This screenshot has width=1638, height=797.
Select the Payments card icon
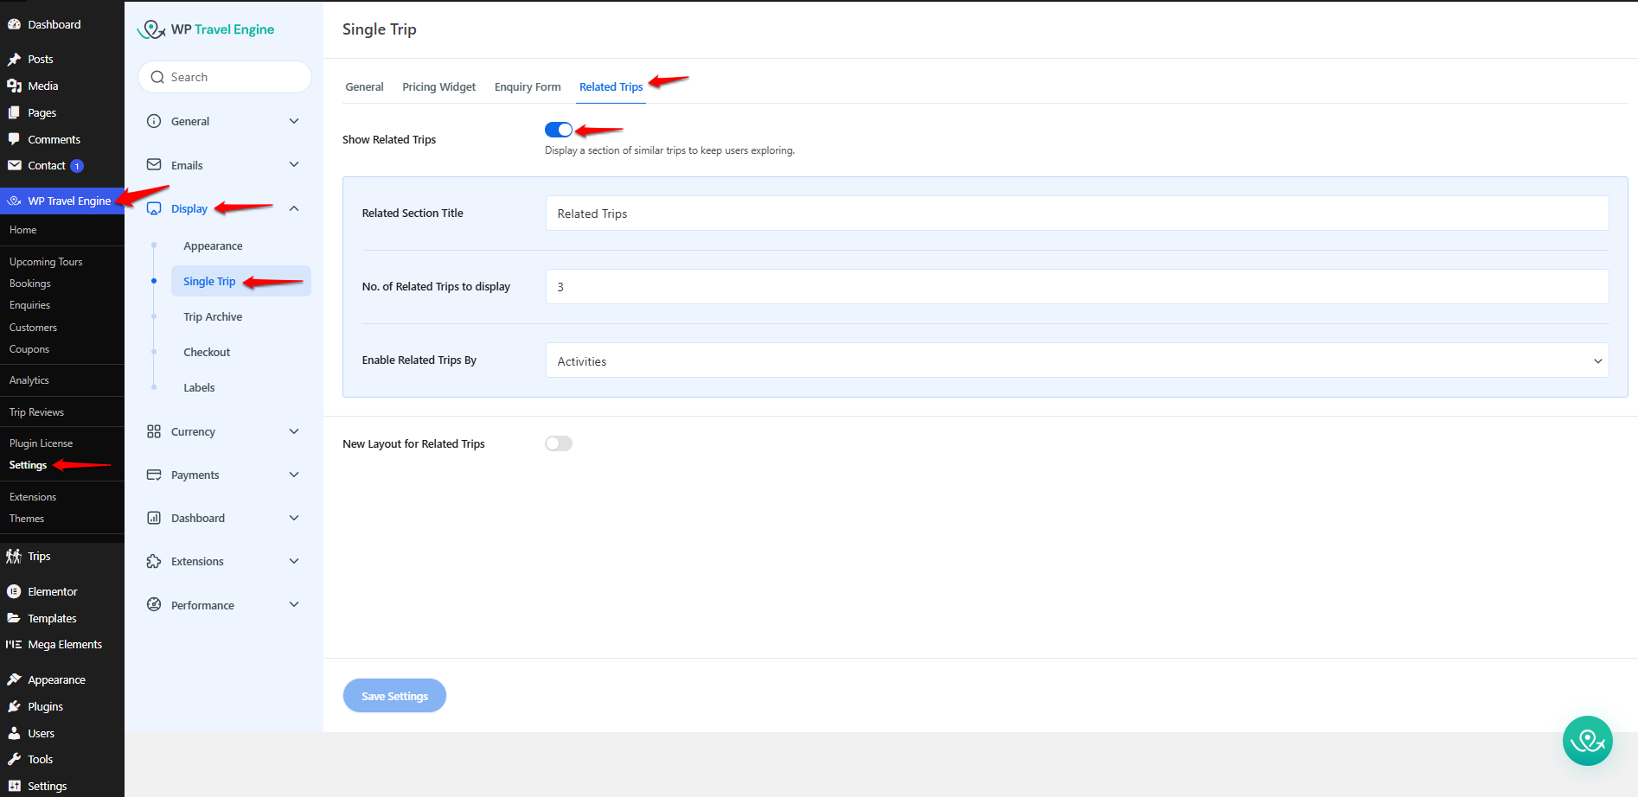pos(153,474)
